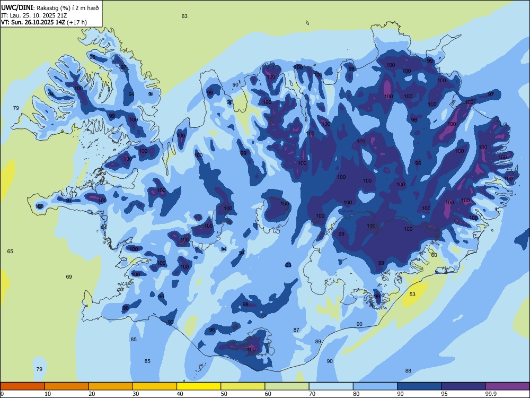Image resolution: width=530 pixels, height=398 pixels.
Task: Click the humidity value 63 over the sea
Action: coord(184,16)
